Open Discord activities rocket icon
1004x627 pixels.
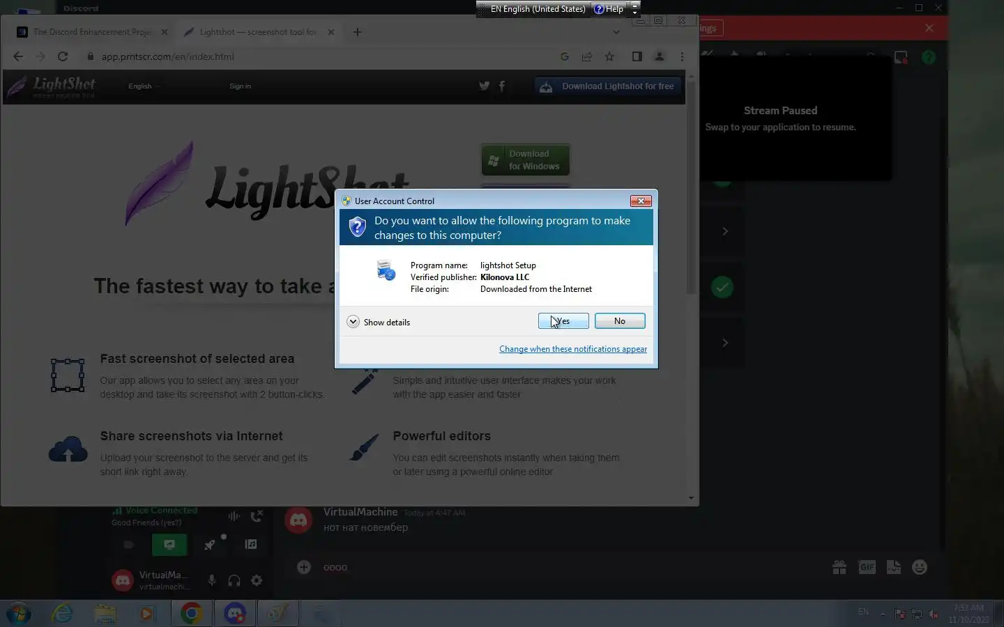tap(210, 545)
